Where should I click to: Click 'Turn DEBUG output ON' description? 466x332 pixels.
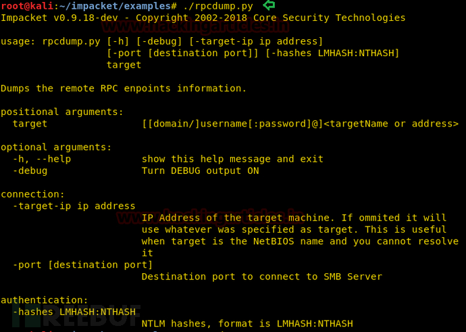tap(200, 171)
